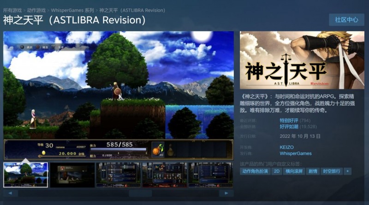
Task: Open the main game screenshot viewer
Action: click(x=119, y=95)
